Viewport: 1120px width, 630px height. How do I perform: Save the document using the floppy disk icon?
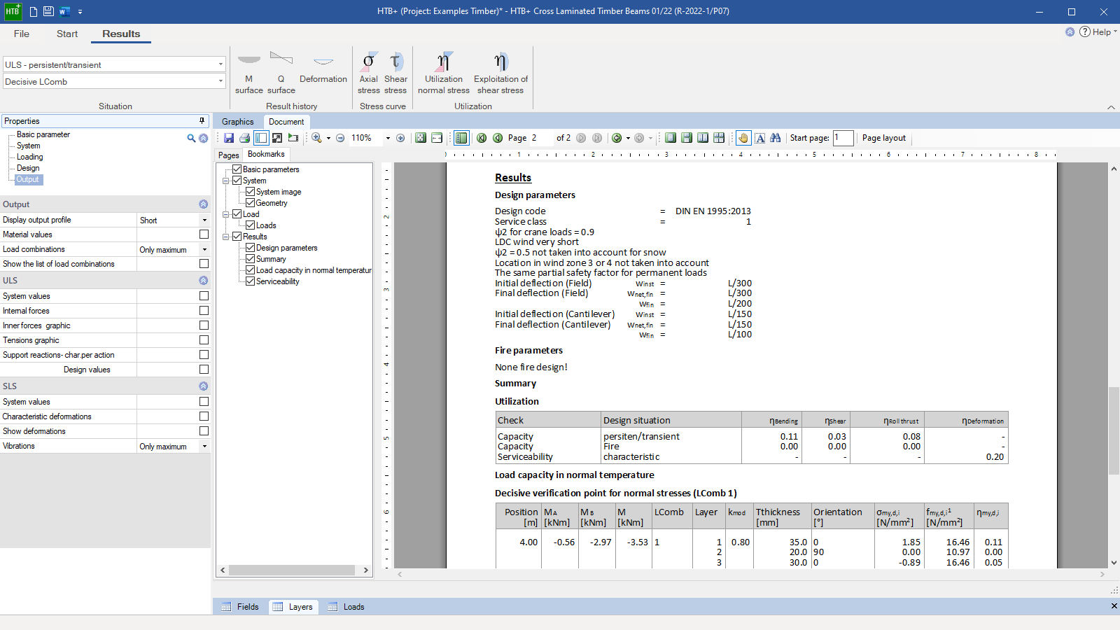click(229, 138)
